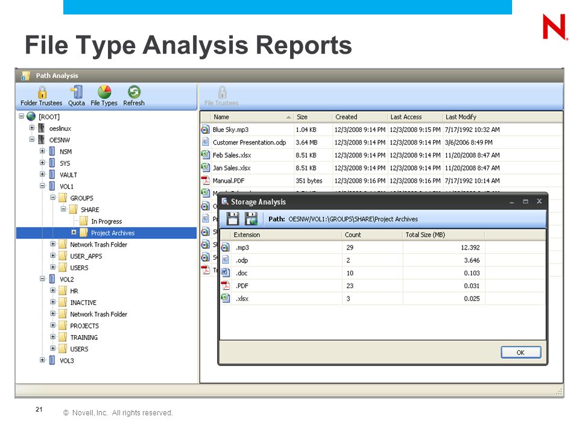
Task: Select the PROJECTS folder
Action: click(x=84, y=326)
